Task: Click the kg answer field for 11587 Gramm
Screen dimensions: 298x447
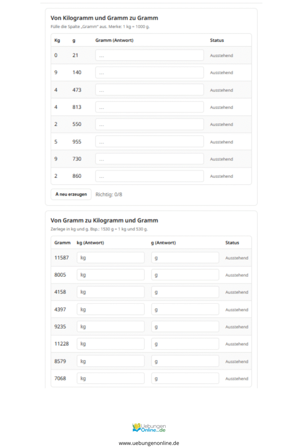Action: pyautogui.click(x=110, y=258)
